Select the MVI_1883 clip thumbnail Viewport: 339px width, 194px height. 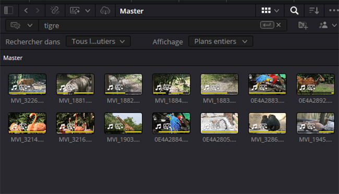(x=219, y=84)
